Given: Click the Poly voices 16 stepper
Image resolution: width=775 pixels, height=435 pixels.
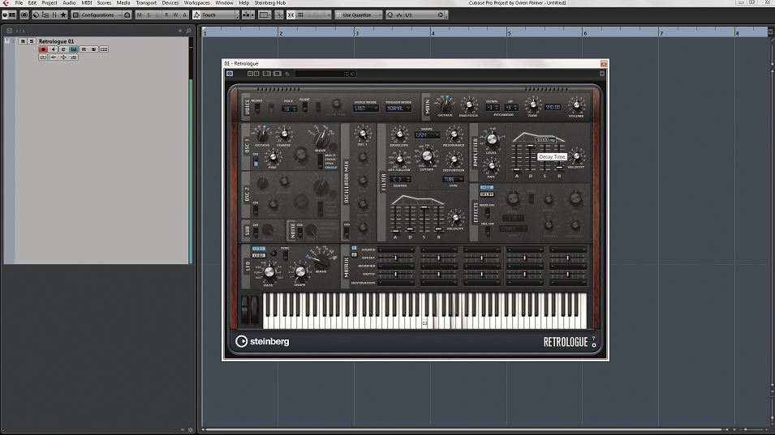Looking at the screenshot, I should pos(289,109).
